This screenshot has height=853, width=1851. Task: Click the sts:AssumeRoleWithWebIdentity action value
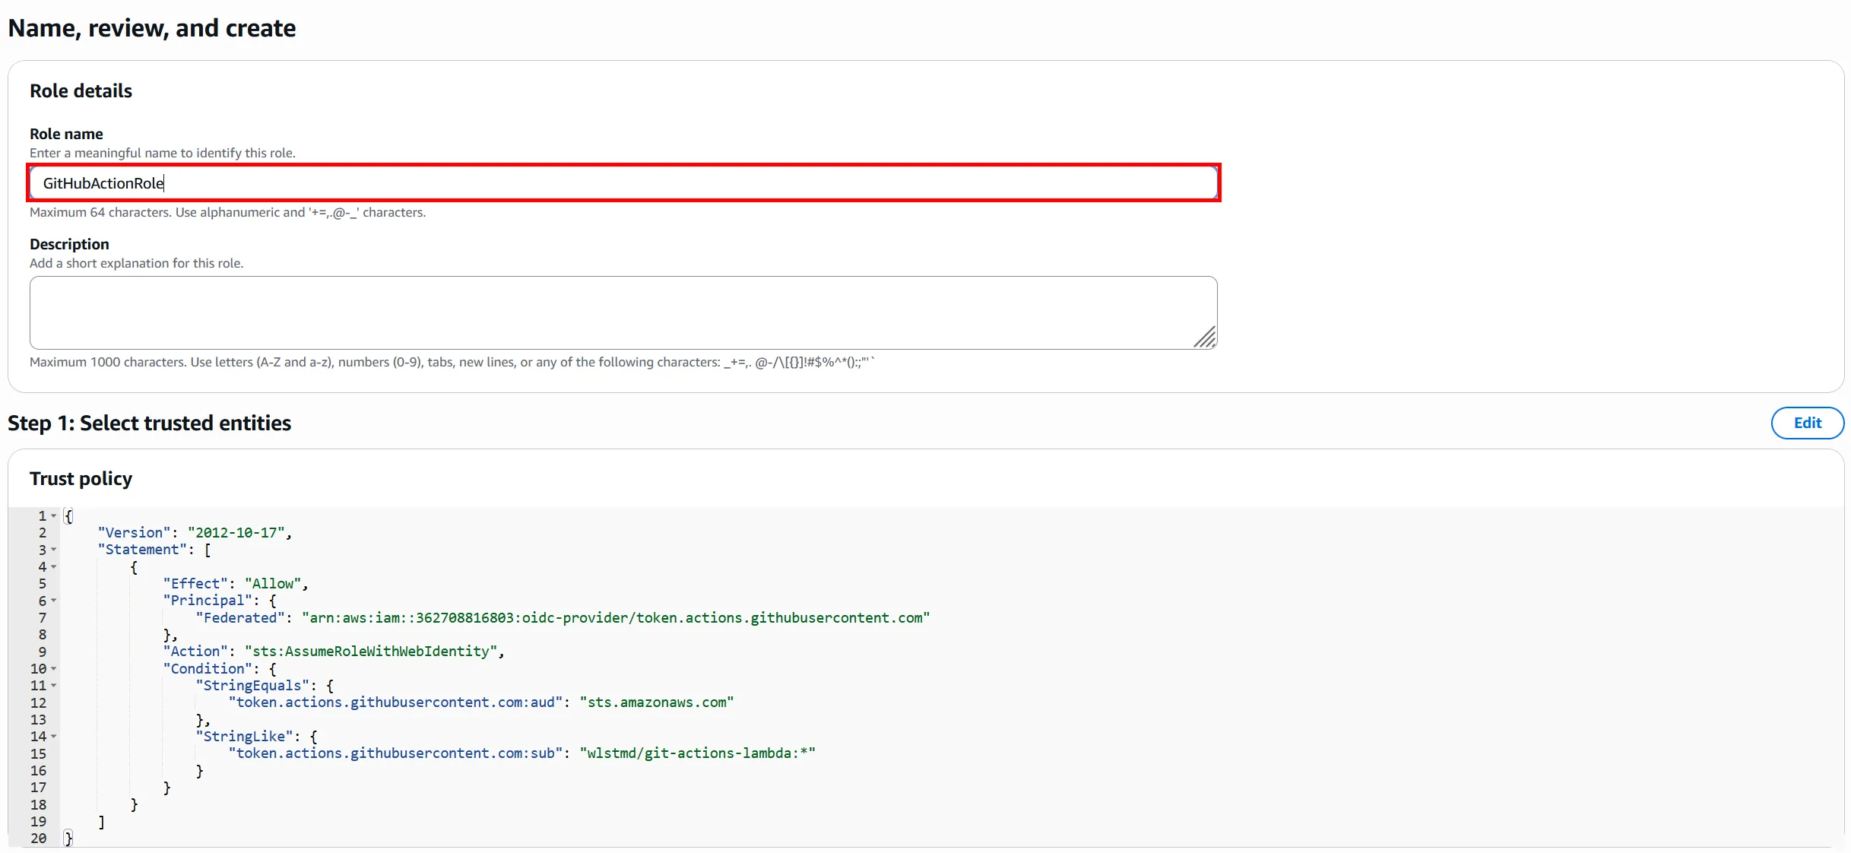371,652
